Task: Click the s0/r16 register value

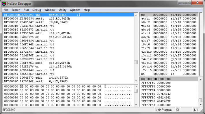Action: coord(190,15)
